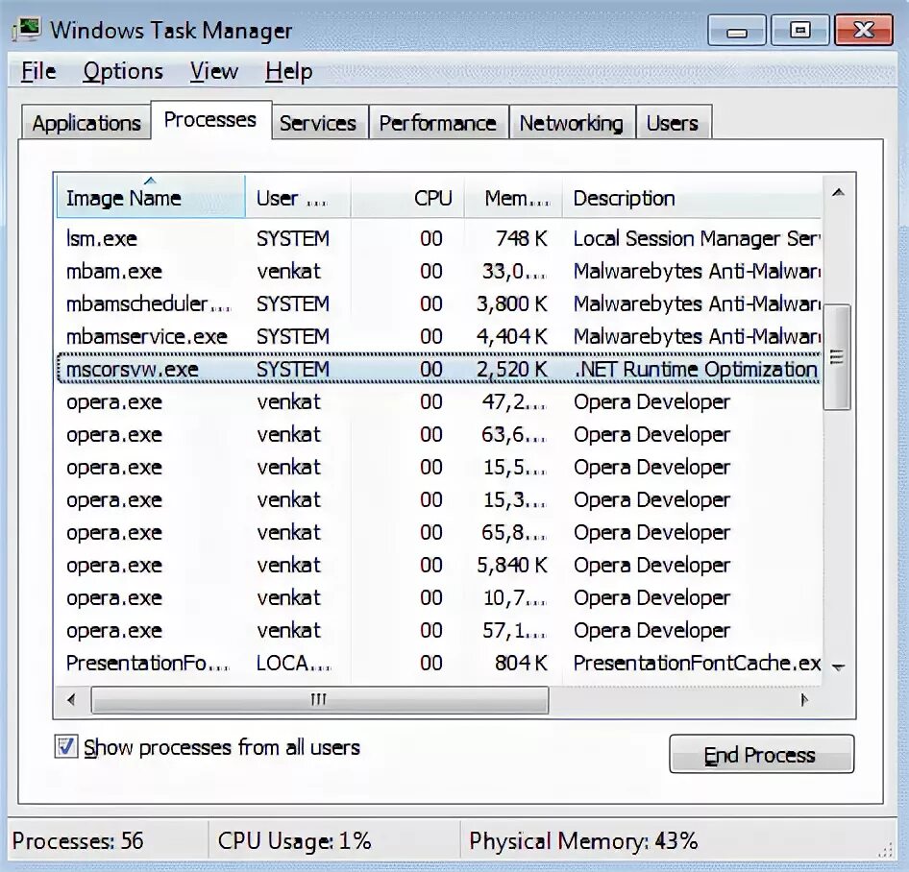Click the 4,404 K memory value
Screen dimensions: 909x872
[x=512, y=336]
